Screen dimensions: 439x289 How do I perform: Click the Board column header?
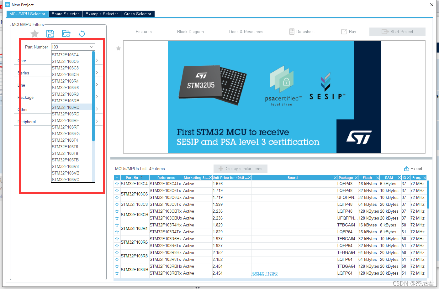pyautogui.click(x=293, y=178)
